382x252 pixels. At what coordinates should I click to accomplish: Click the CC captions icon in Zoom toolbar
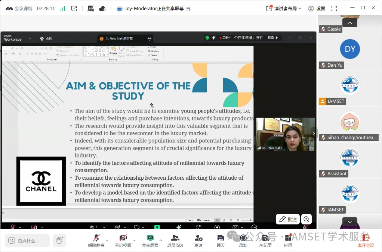235,227
